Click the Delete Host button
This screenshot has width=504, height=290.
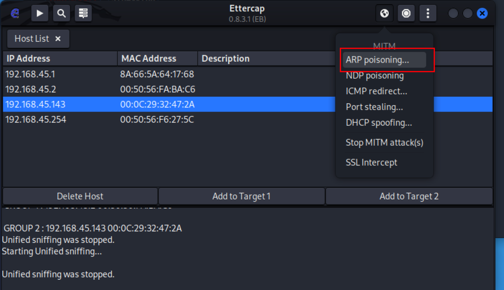[80, 196]
